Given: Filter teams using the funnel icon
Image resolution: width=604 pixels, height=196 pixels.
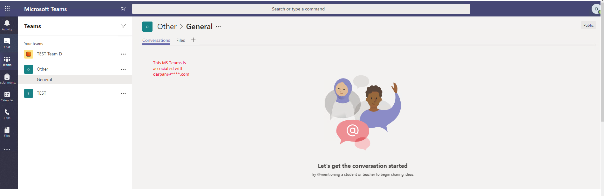Looking at the screenshot, I should [123, 26].
